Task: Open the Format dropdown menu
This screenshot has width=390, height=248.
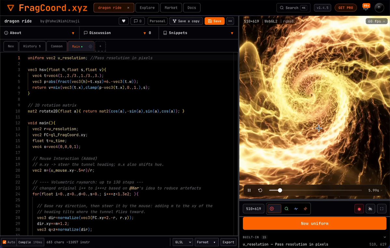Action: 207,242
